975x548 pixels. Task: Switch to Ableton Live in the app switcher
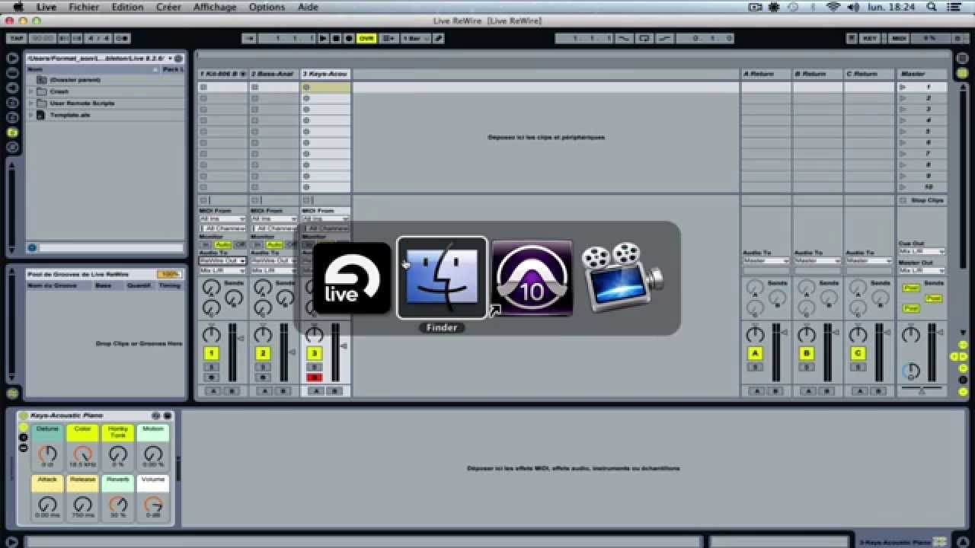352,279
